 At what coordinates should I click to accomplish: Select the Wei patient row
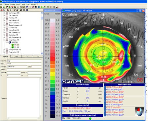(x=14, y=33)
